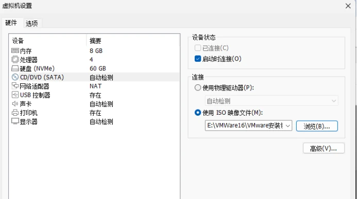The image size is (357, 199).
Task: Click the network adapter (网络适配器) icon
Action: click(15, 86)
